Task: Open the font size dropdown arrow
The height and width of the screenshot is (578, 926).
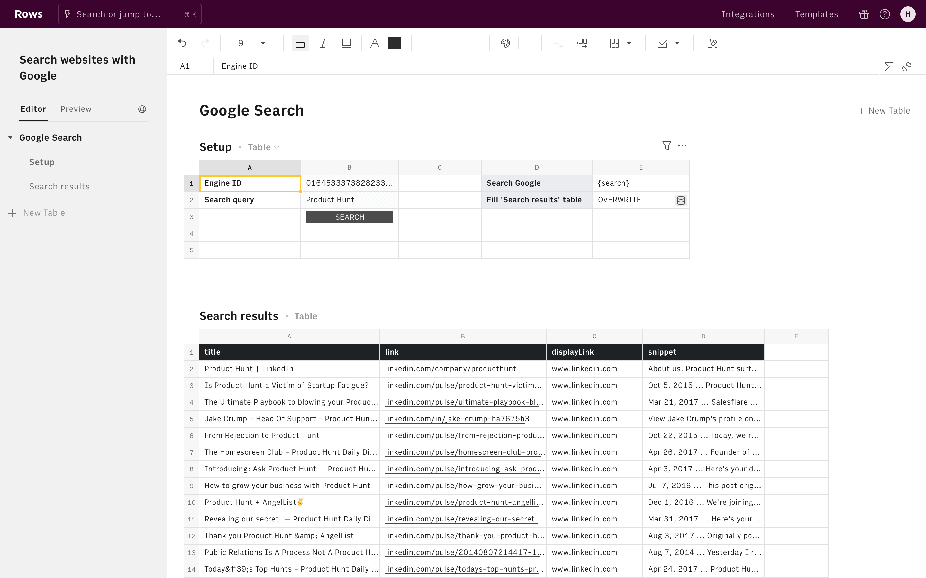Action: click(x=263, y=43)
